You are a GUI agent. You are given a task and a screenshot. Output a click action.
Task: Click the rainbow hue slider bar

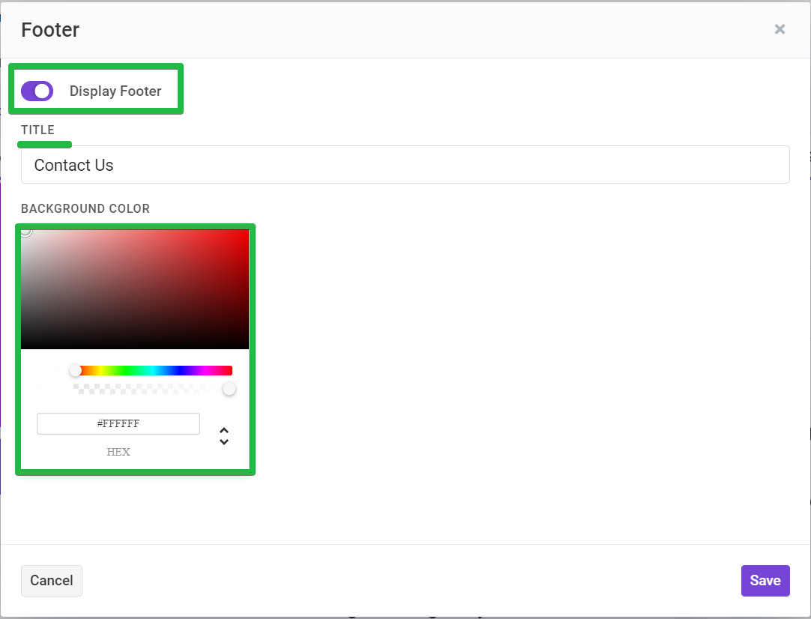153,370
